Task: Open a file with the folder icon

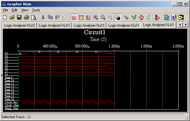Action: (12, 17)
